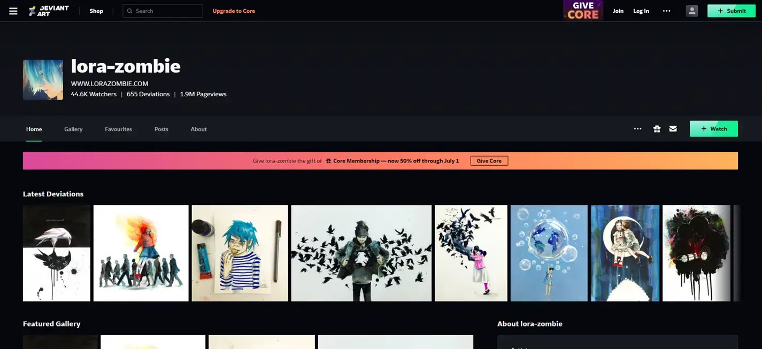This screenshot has height=349, width=762.
Task: Switch to the Gallery tab
Action: coord(73,129)
